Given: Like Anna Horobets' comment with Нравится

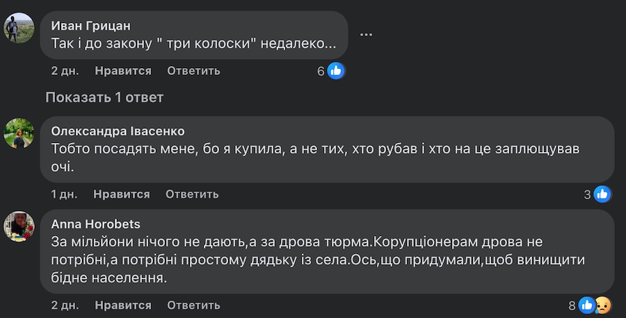Looking at the screenshot, I should [x=123, y=306].
